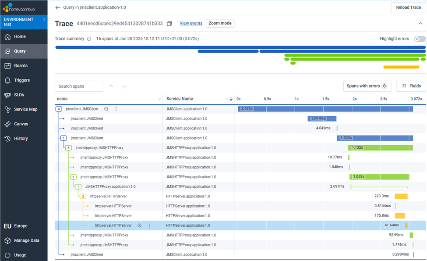This screenshot has height=261, width=427.
Task: Click the Home icon in sidebar
Action: coord(7,36)
